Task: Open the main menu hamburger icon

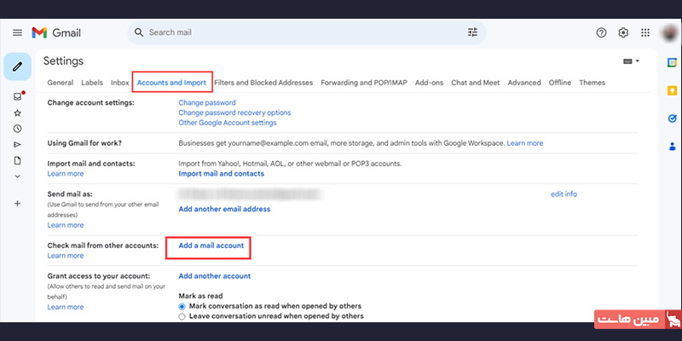Action: 17,32
